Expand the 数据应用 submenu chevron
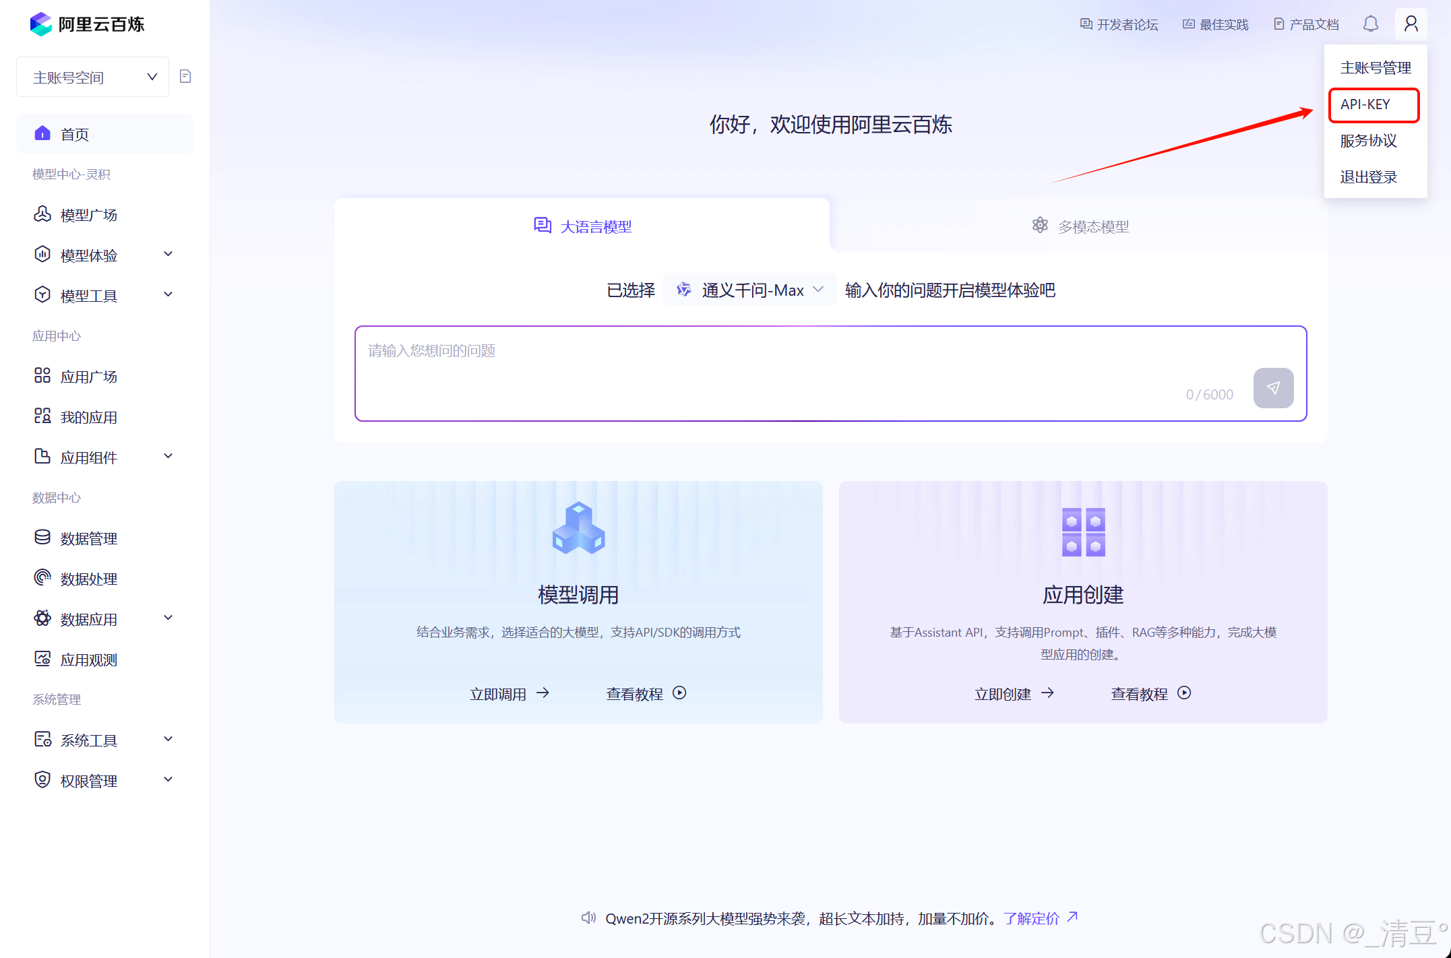Image resolution: width=1451 pixels, height=958 pixels. (168, 618)
